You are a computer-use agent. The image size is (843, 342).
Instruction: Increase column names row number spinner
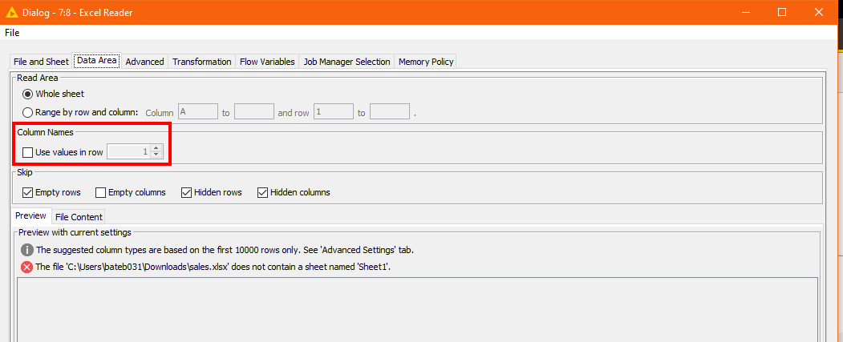(x=156, y=148)
